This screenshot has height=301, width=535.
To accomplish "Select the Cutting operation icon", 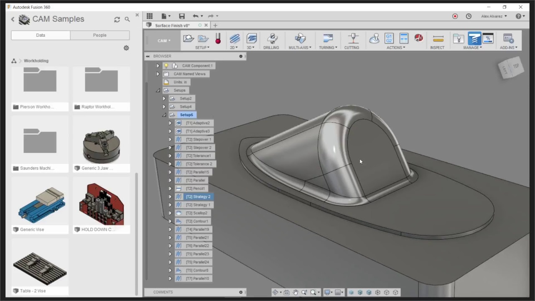I will click(x=353, y=39).
